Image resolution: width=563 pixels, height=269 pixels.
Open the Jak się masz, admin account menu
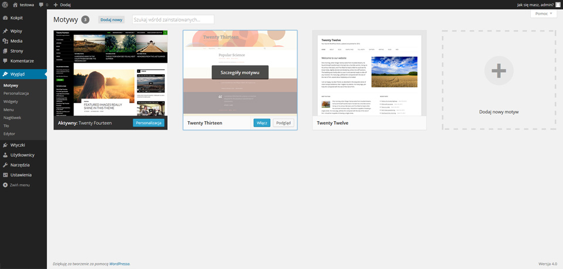538,5
